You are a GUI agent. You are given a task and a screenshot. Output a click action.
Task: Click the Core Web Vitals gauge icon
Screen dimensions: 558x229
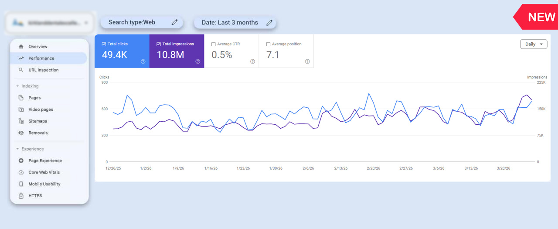point(21,172)
